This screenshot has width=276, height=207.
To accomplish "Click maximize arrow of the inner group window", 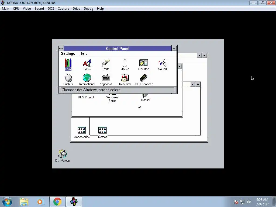I will point(198,84).
